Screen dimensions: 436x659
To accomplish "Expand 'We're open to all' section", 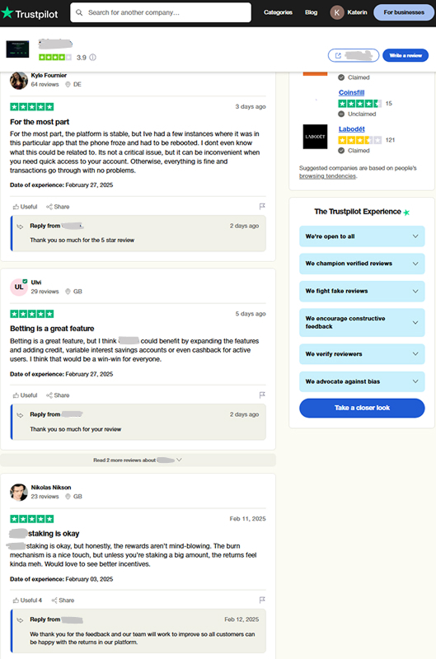I will tap(362, 236).
